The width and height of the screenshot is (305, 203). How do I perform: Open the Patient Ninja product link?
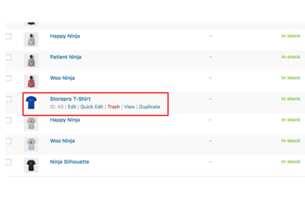[65, 57]
